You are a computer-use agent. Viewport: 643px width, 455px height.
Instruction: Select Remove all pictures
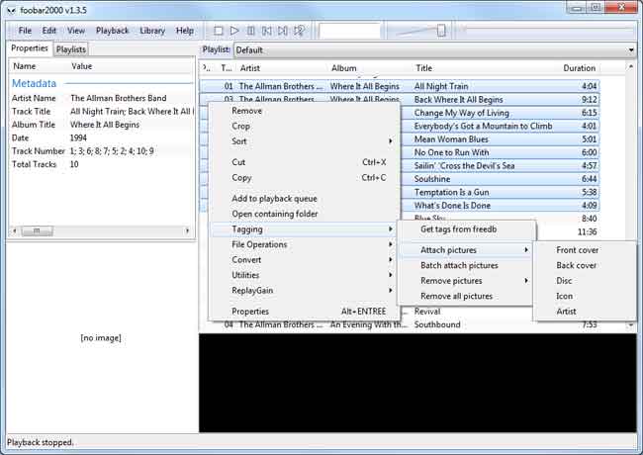[x=466, y=297]
